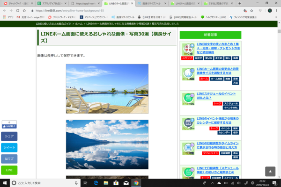
Task: Click the green LINE share button
Action: (x=9, y=170)
